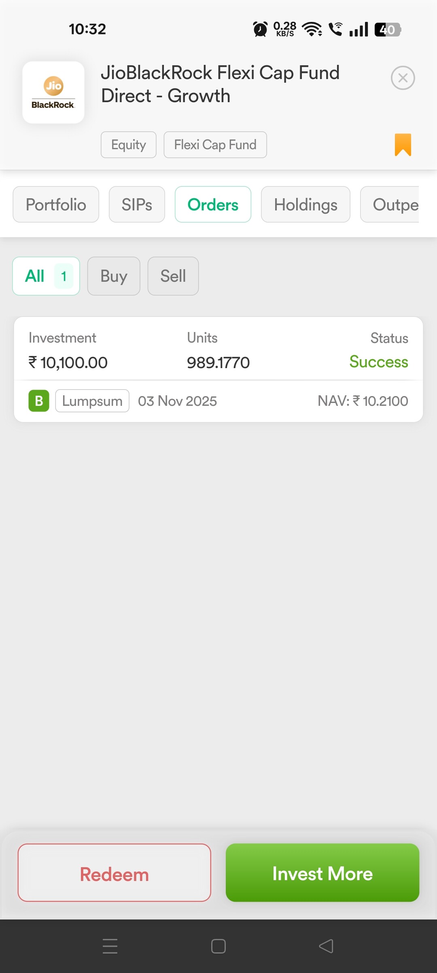This screenshot has height=973, width=437.
Task: Filter orders by Sell
Action: click(173, 276)
